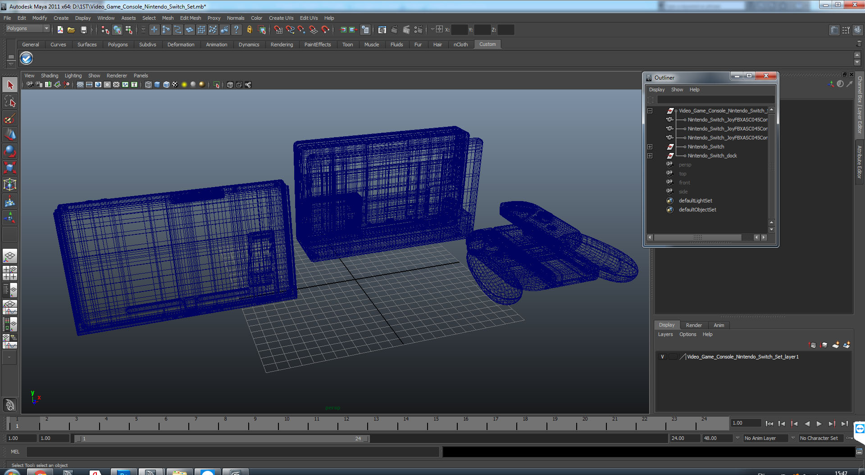Viewport: 865px width, 475px height.
Task: Click the blue checkmark shelf button
Action: click(x=27, y=58)
